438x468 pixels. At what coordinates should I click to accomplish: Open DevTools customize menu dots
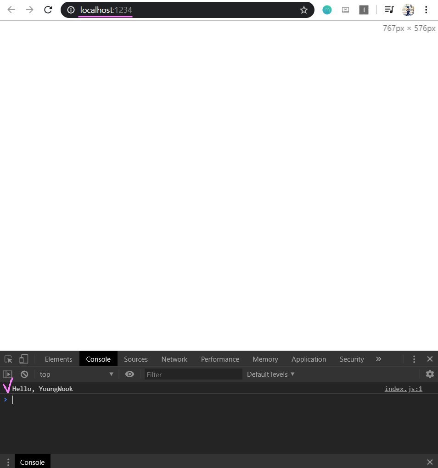point(414,359)
